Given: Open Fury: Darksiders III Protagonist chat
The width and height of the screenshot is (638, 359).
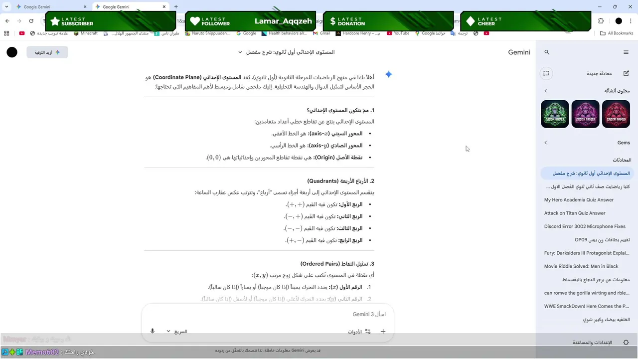Looking at the screenshot, I should pos(586,253).
